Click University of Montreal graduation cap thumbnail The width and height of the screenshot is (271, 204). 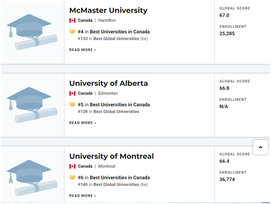click(x=32, y=178)
